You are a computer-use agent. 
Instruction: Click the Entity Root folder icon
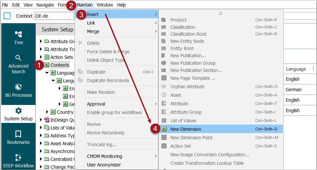tap(164, 48)
